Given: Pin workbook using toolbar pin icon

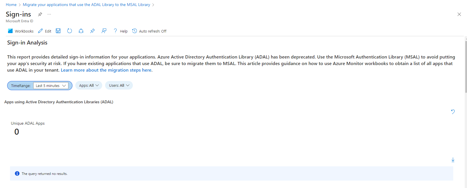Looking at the screenshot, I should (x=92, y=31).
